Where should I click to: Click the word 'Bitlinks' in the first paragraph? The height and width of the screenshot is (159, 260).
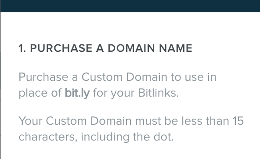click(x=157, y=93)
